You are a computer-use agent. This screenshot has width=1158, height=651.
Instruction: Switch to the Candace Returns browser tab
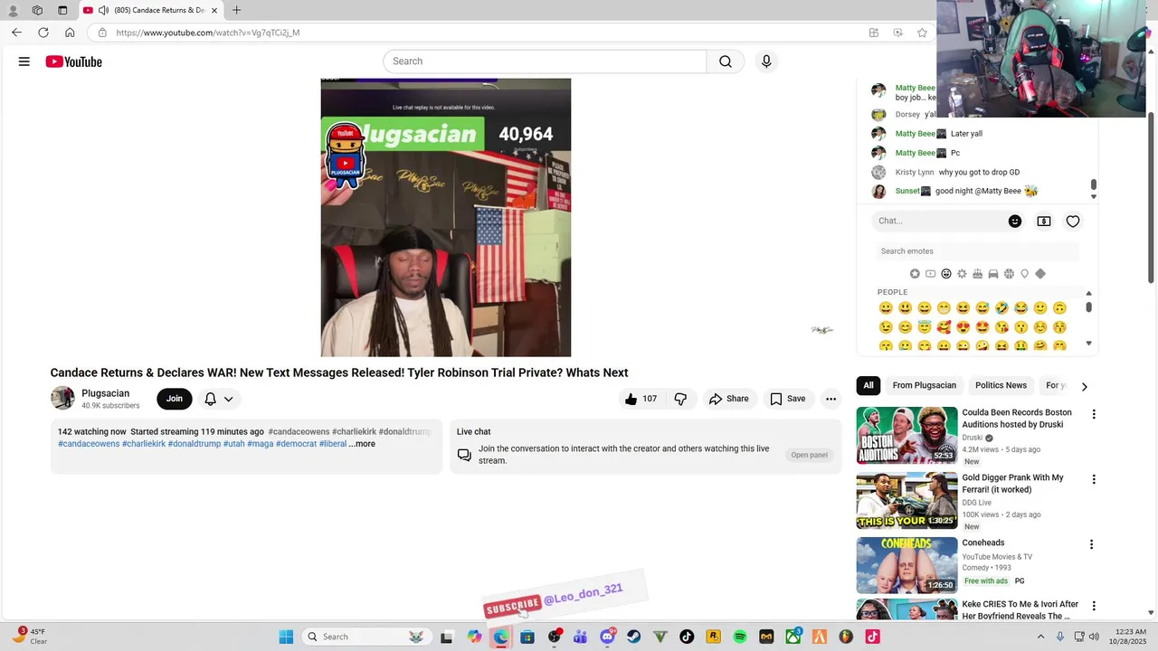coord(151,10)
